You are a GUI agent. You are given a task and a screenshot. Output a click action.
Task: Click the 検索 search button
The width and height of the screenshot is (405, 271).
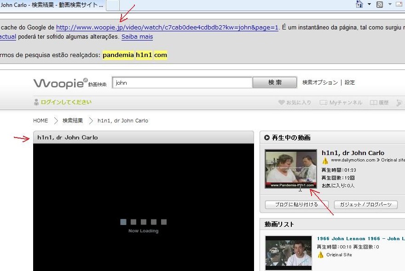(274, 82)
